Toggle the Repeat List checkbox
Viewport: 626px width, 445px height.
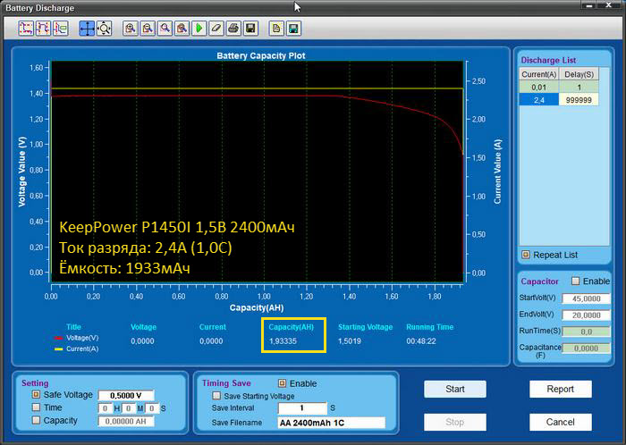526,255
